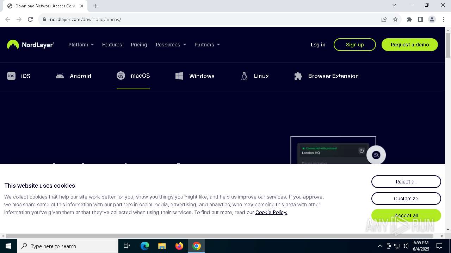
Task: View site information lock icon
Action: pyautogui.click(x=44, y=19)
